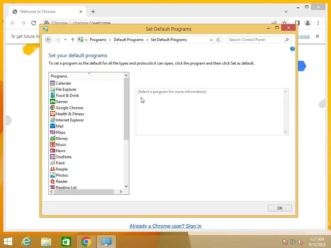Open the Chrome profile avatar
The height and width of the screenshot is (248, 331).
[308, 23]
